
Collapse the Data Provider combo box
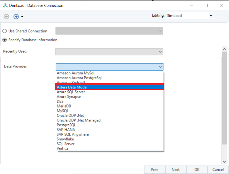coord(160,67)
